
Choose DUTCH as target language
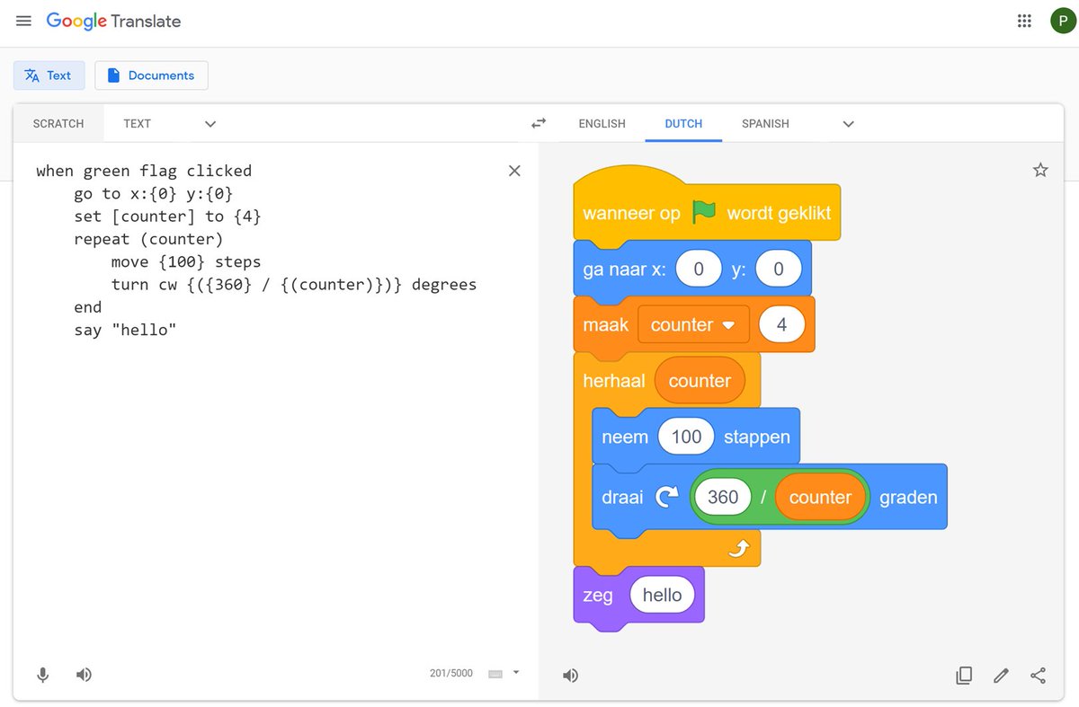point(683,124)
